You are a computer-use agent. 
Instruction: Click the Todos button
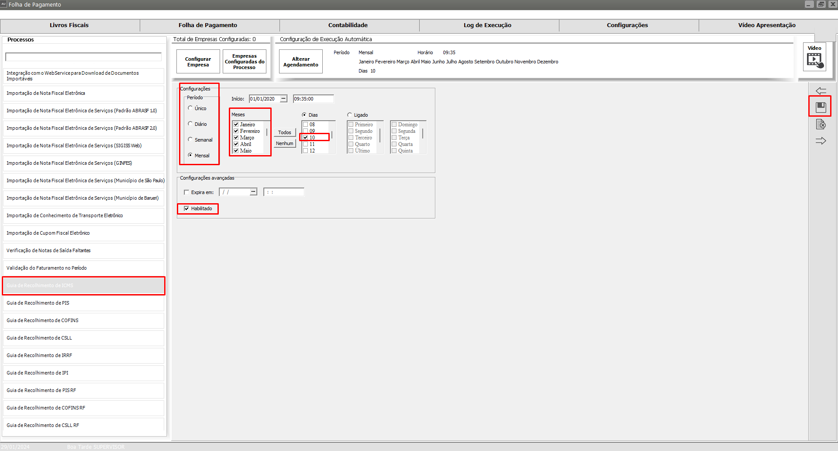tap(285, 132)
